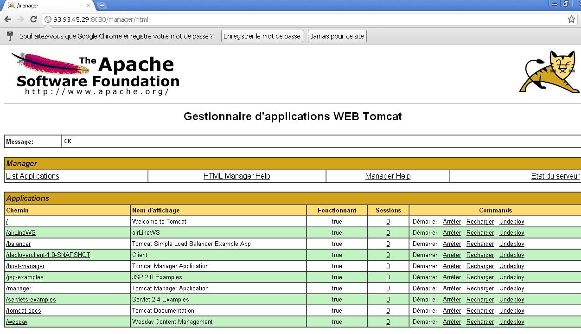The height and width of the screenshot is (334, 581).
Task: Stop /webdav with Arrêter
Action: pyautogui.click(x=452, y=322)
